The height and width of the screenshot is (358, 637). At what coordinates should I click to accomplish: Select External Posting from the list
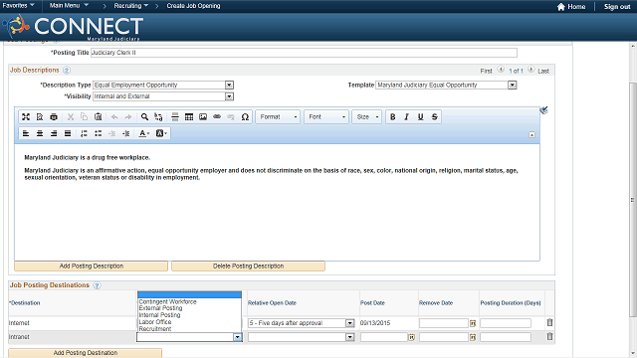click(160, 308)
